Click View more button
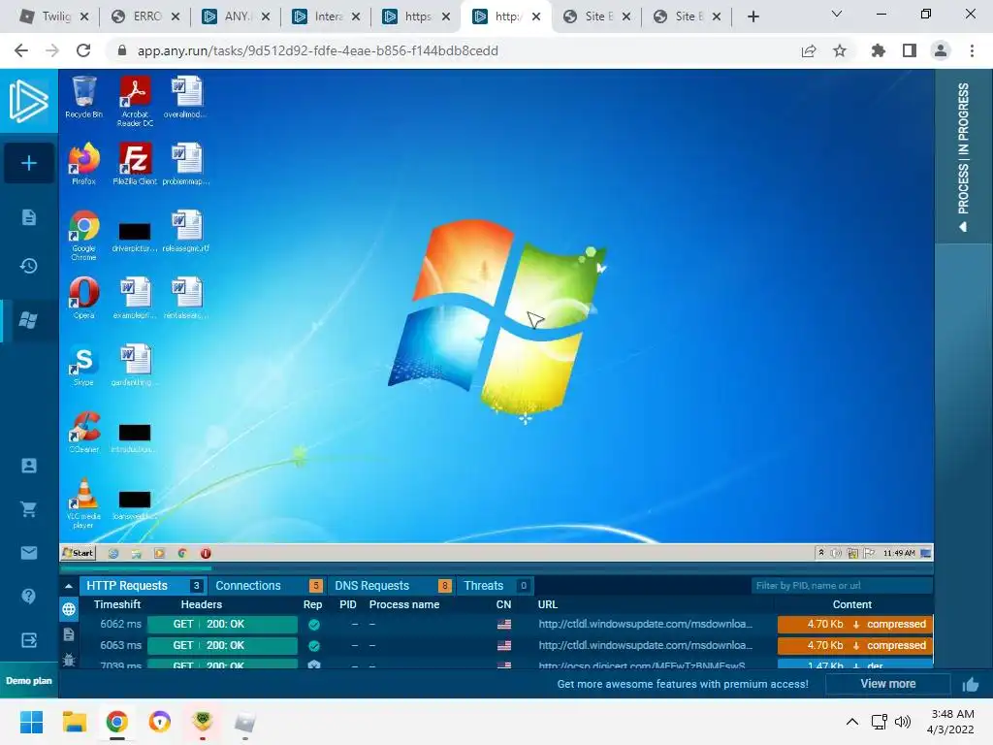993x745 pixels. click(888, 684)
